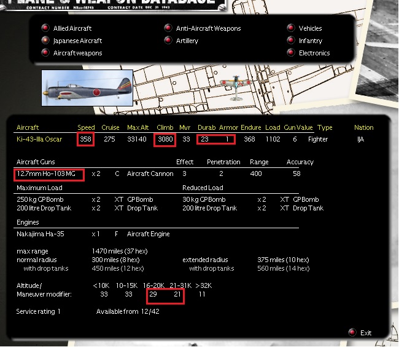The image size is (399, 347).
Task: Click the Ki-43 Oscar side-view picture
Action: [x=87, y=88]
